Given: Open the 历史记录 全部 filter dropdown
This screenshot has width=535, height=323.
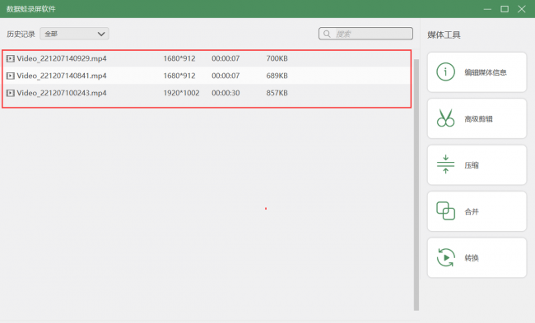Looking at the screenshot, I should click(x=74, y=34).
